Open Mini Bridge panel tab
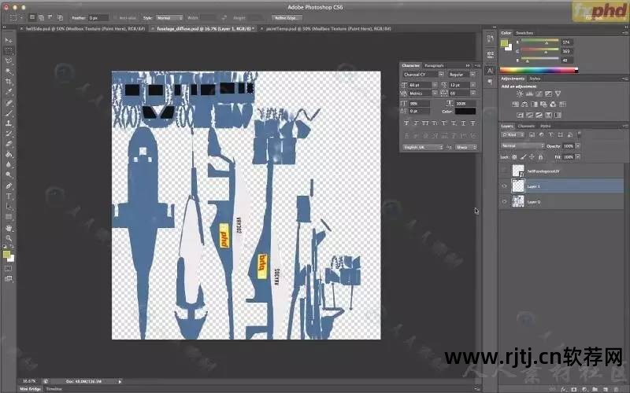The height and width of the screenshot is (393, 630). [31, 389]
